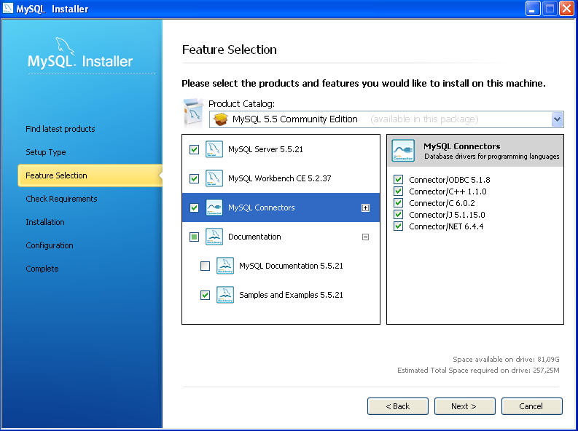The image size is (578, 431).
Task: Uncheck MySQL Server 5.5.21 checkbox
Action: [195, 149]
